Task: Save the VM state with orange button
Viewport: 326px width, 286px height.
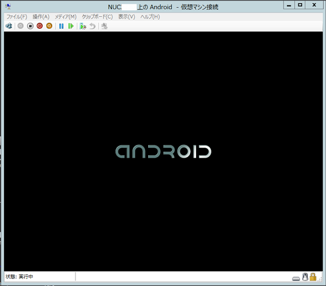Action: 49,26
